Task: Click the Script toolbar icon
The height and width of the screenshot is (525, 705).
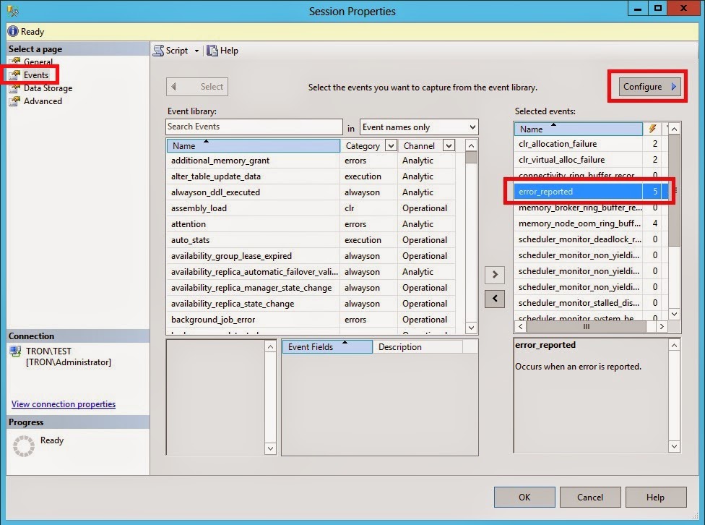Action: click(x=158, y=51)
